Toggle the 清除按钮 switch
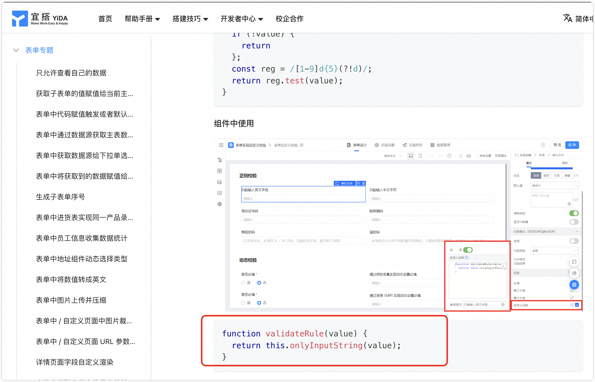 click(x=574, y=213)
